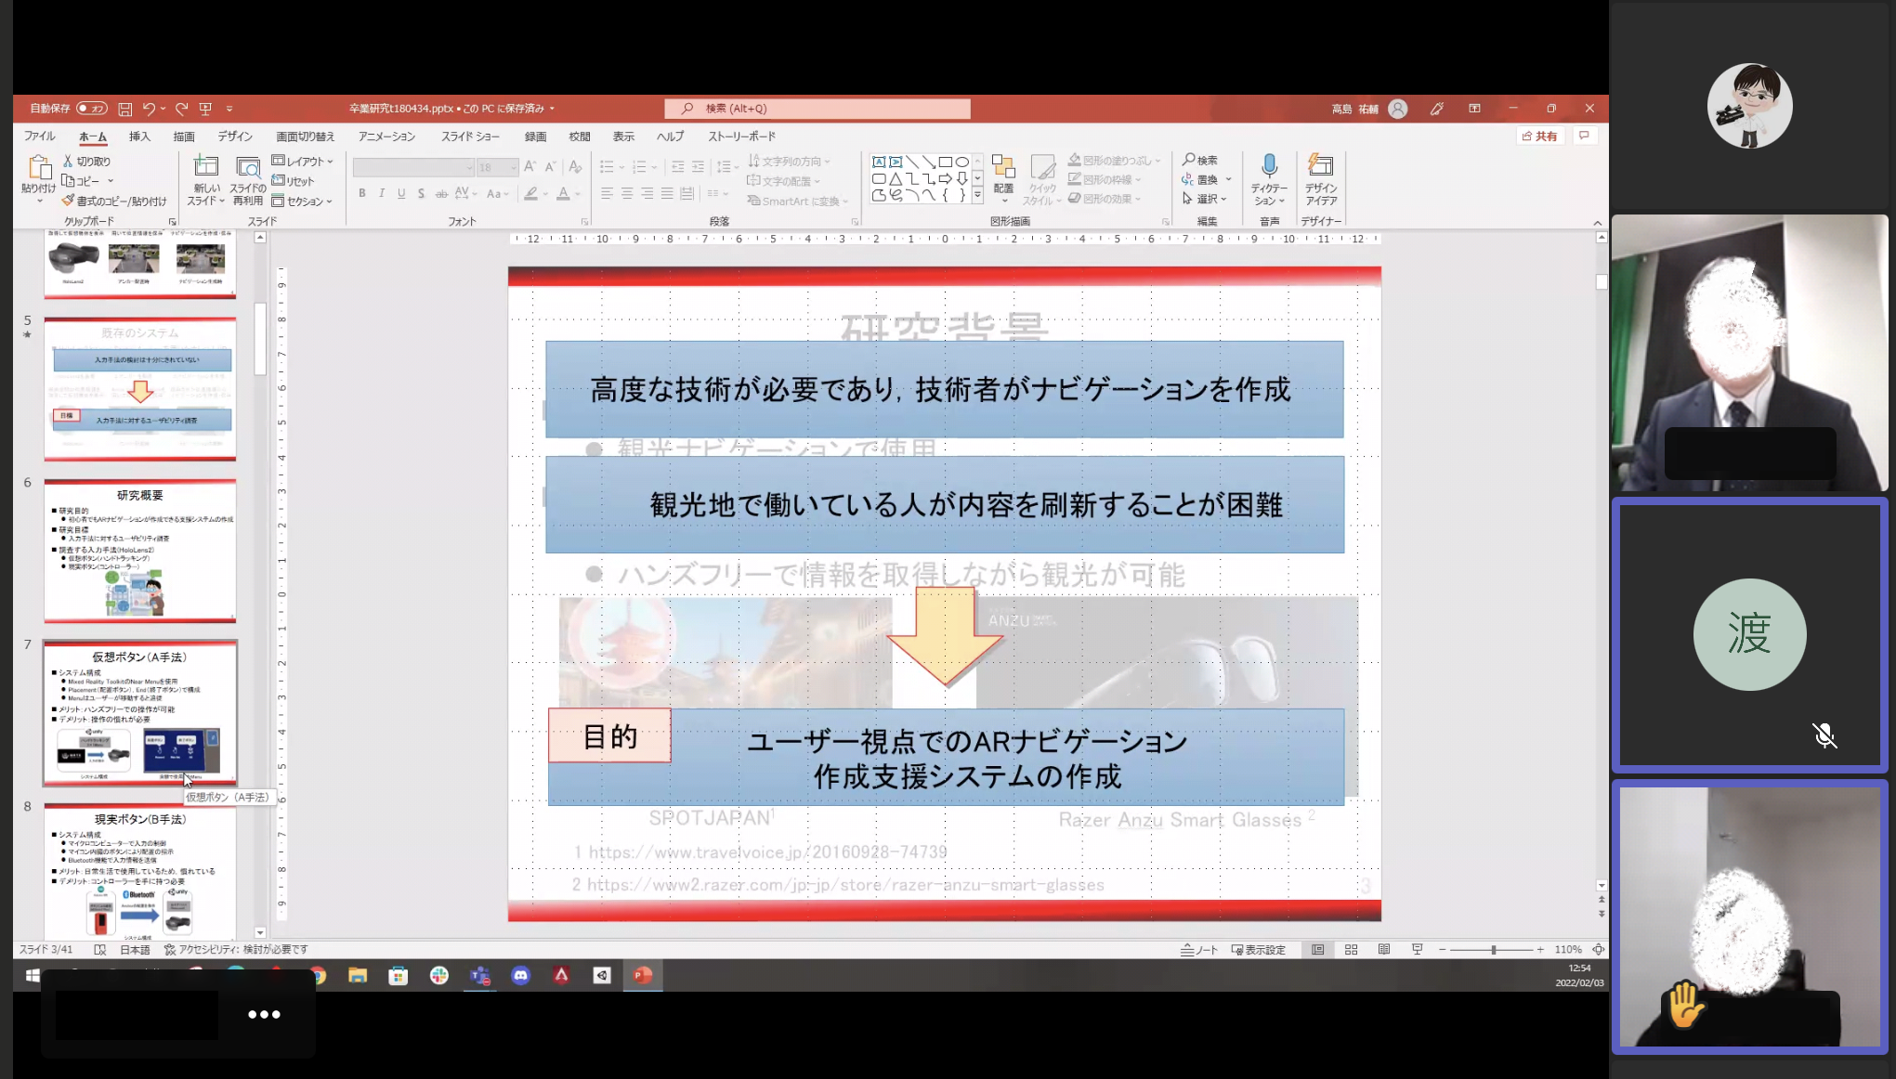Open the 置換 (Replace) dropdown arrow
Viewport: 1896px width, 1079px height.
[x=1228, y=180]
